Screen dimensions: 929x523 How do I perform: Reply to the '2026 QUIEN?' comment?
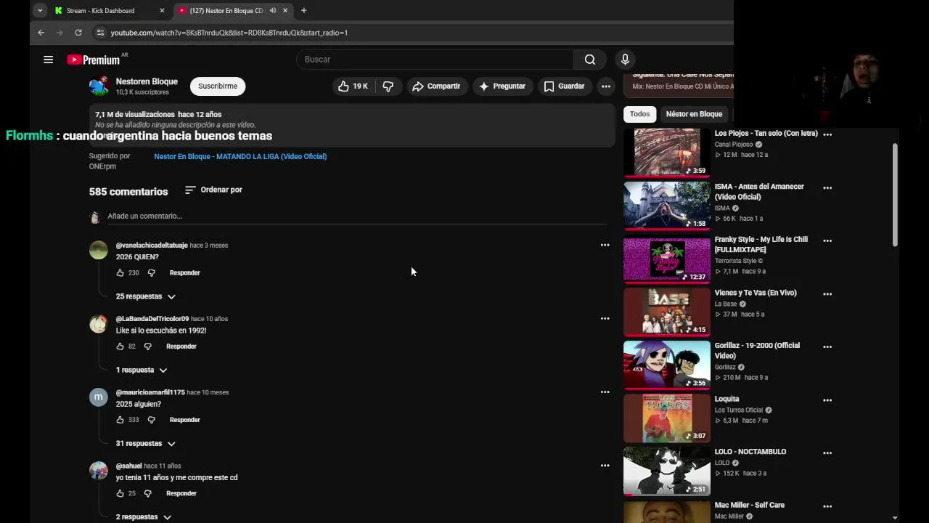click(x=184, y=273)
